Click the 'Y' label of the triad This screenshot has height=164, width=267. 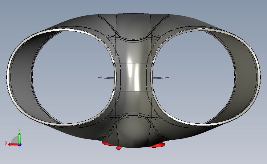(x=19, y=130)
